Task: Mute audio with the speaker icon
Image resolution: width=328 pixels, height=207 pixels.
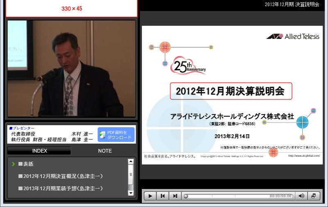Action: (301, 196)
